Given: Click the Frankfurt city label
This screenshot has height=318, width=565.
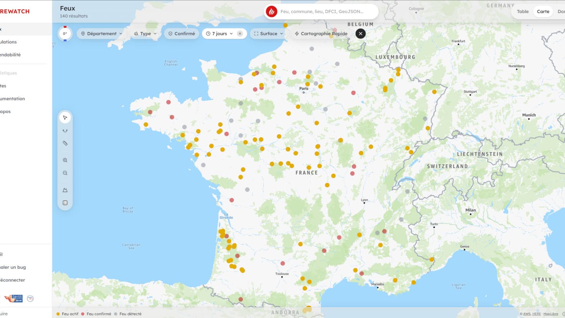Looking at the screenshot, I should tap(458, 41).
